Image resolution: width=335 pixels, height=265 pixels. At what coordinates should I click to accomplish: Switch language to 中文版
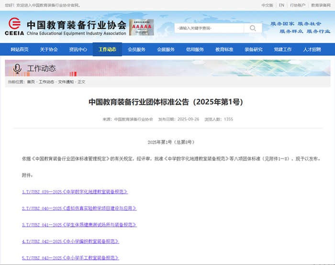(x=267, y=5)
